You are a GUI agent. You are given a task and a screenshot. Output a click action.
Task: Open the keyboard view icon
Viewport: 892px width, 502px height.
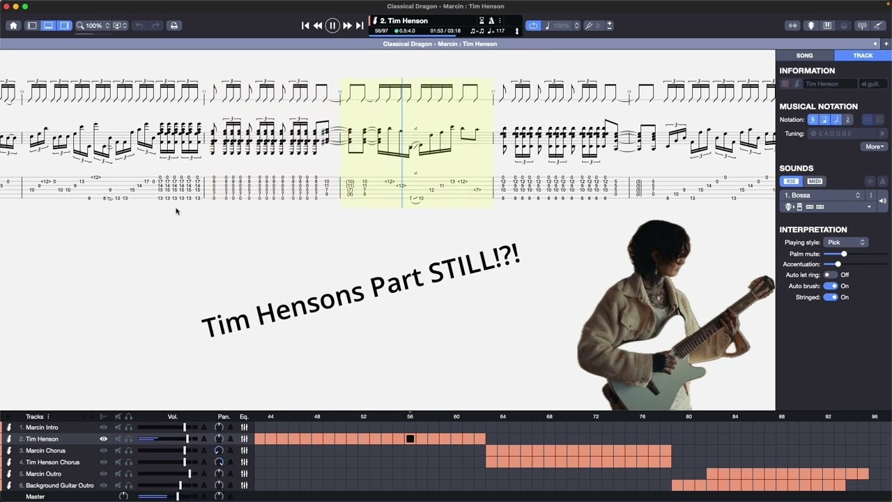827,26
